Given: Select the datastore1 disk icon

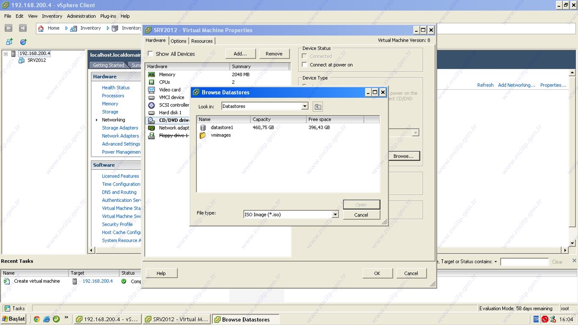Looking at the screenshot, I should tap(203, 128).
